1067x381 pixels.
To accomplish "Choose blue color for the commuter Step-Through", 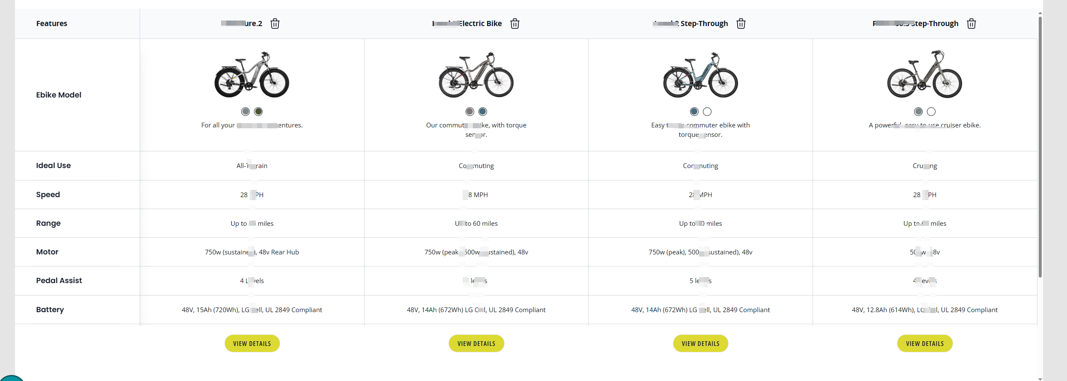I will click(x=694, y=112).
